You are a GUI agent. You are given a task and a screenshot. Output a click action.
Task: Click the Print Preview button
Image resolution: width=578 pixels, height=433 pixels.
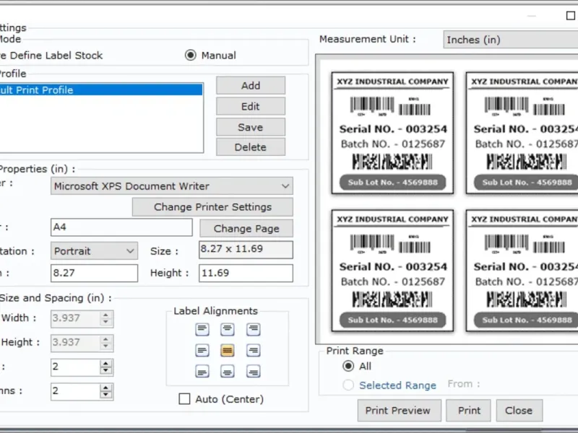[397, 411]
